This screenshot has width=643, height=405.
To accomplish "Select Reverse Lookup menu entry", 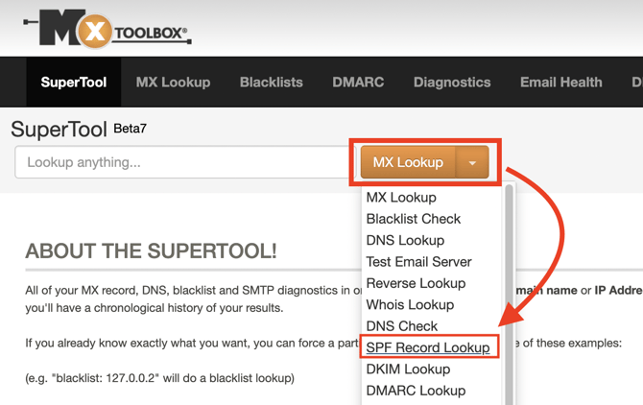I will (x=416, y=283).
